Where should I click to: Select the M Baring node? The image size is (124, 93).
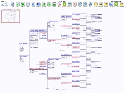click(76, 57)
